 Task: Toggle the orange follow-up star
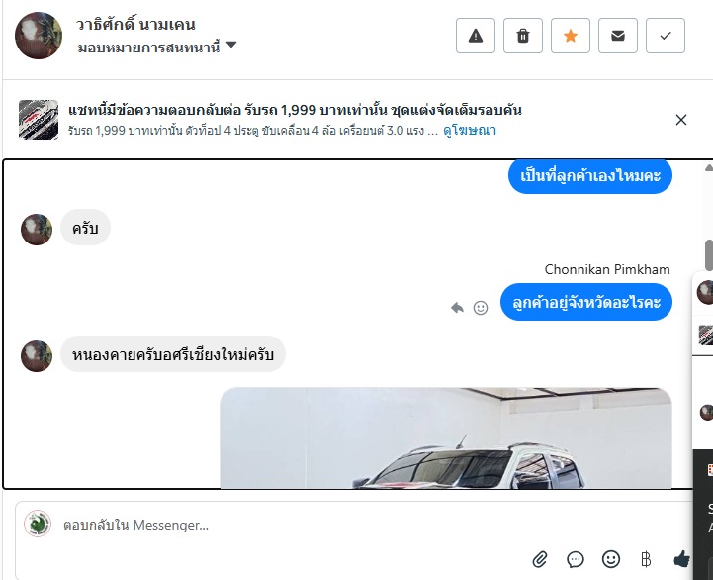tap(571, 36)
